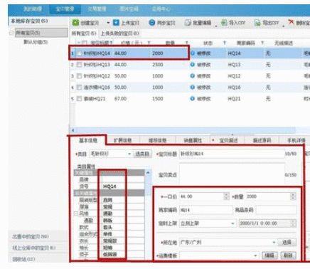
Task: Toggle the select-all checkbox in table header
Action: click(x=84, y=43)
